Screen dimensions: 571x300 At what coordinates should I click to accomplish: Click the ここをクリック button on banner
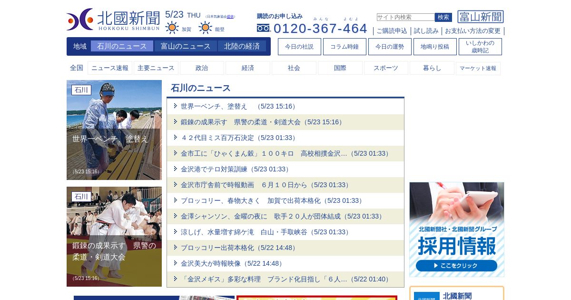tap(456, 266)
